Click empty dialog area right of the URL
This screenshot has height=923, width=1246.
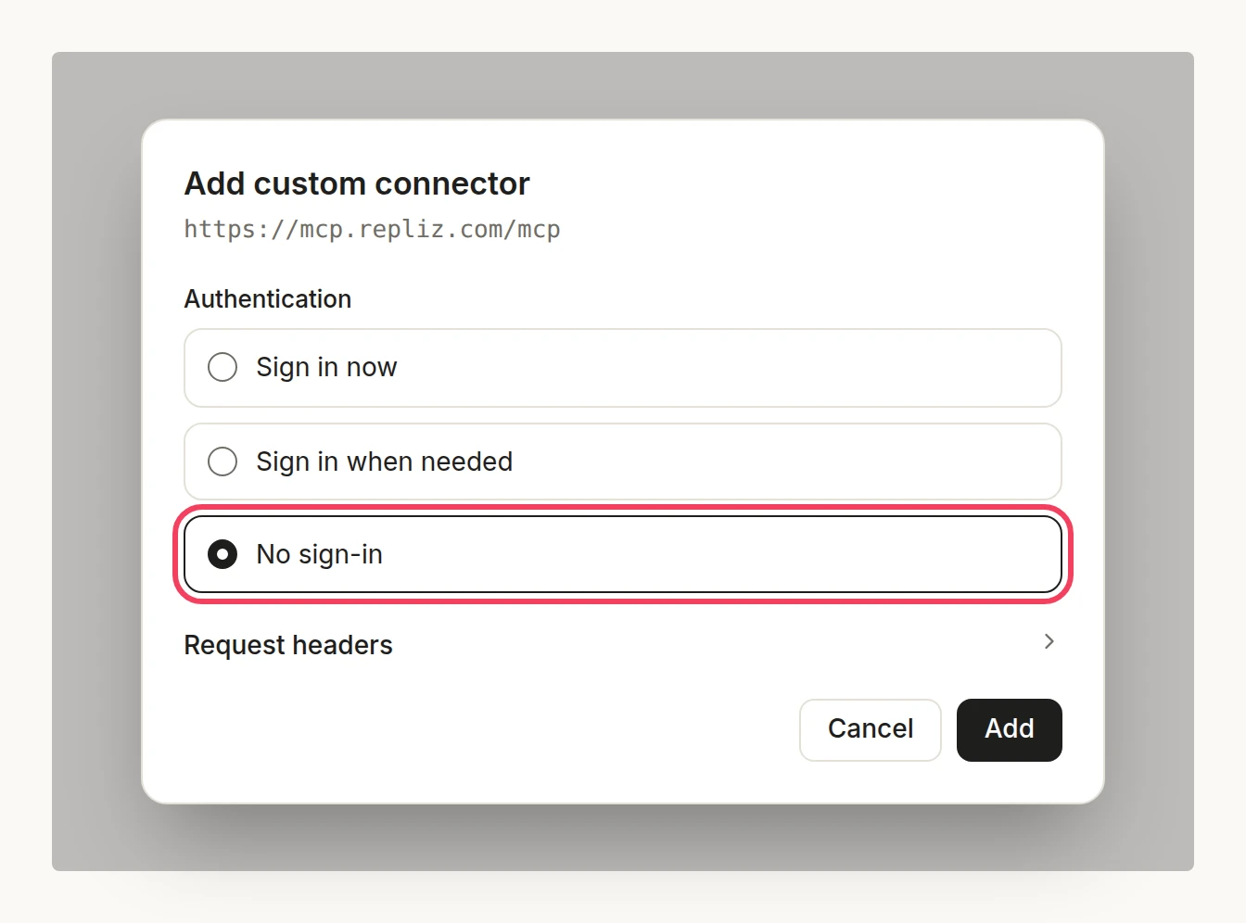click(x=816, y=229)
